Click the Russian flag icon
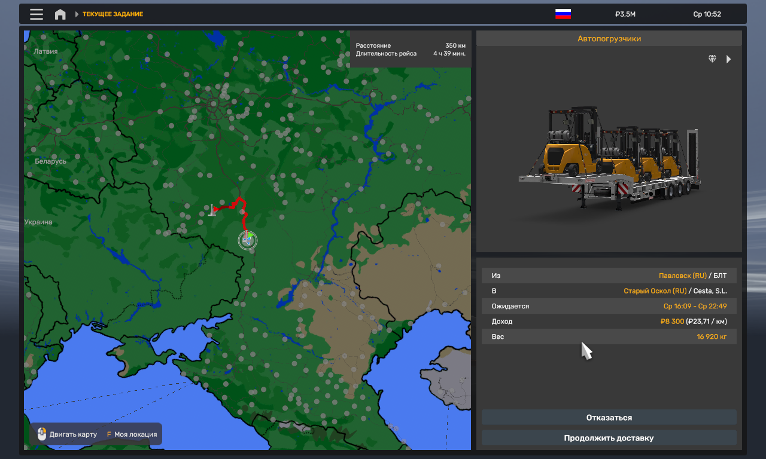Screen dimensions: 766x459 pos(563,14)
